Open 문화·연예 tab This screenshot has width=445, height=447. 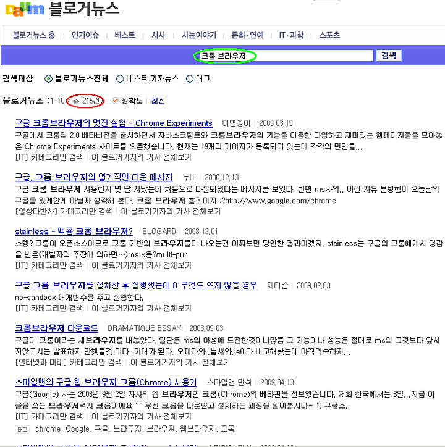click(247, 35)
